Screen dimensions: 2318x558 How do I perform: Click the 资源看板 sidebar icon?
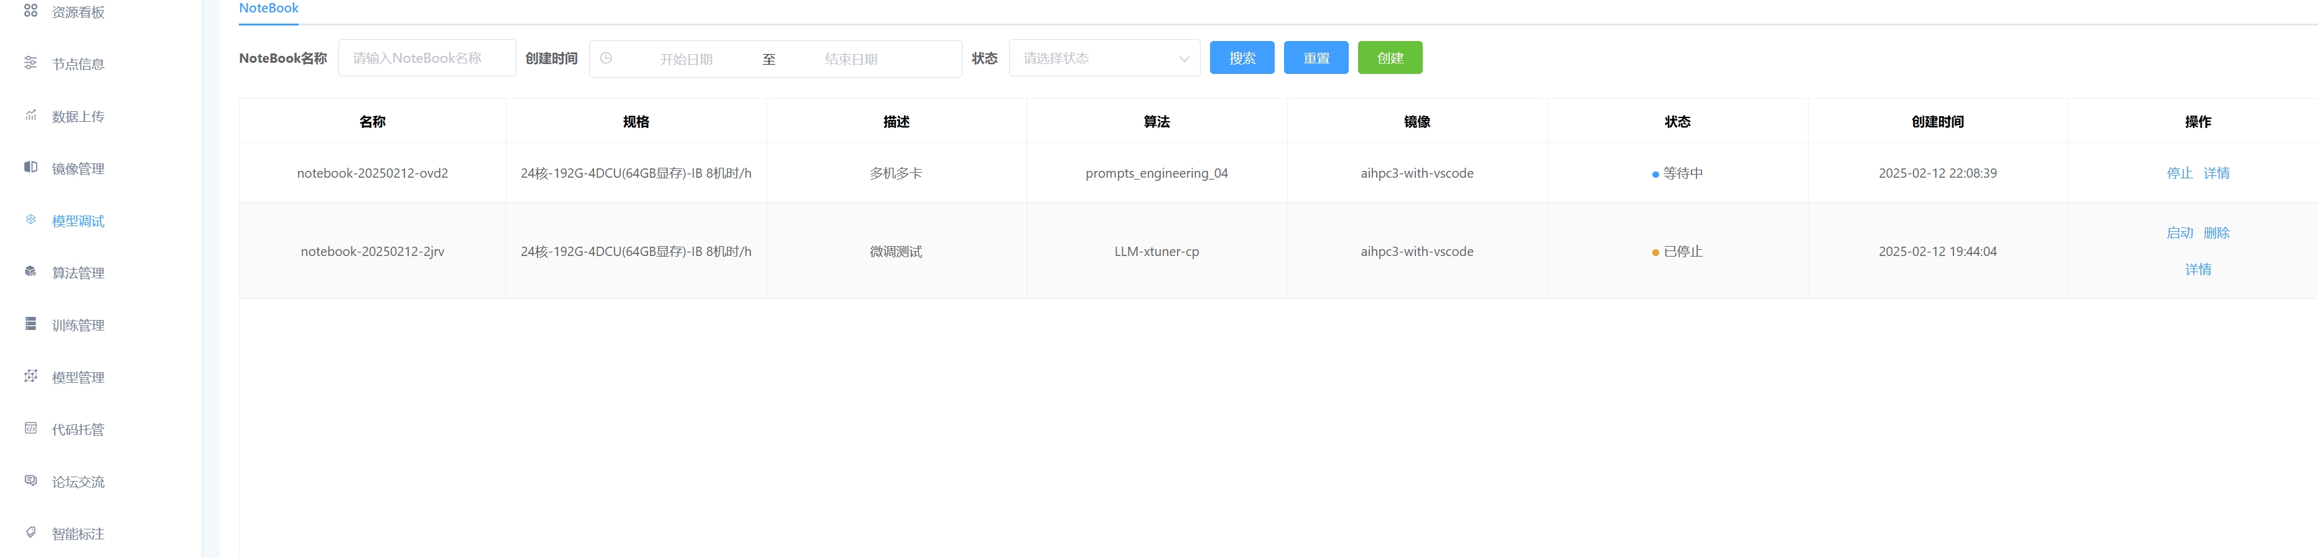click(x=30, y=11)
